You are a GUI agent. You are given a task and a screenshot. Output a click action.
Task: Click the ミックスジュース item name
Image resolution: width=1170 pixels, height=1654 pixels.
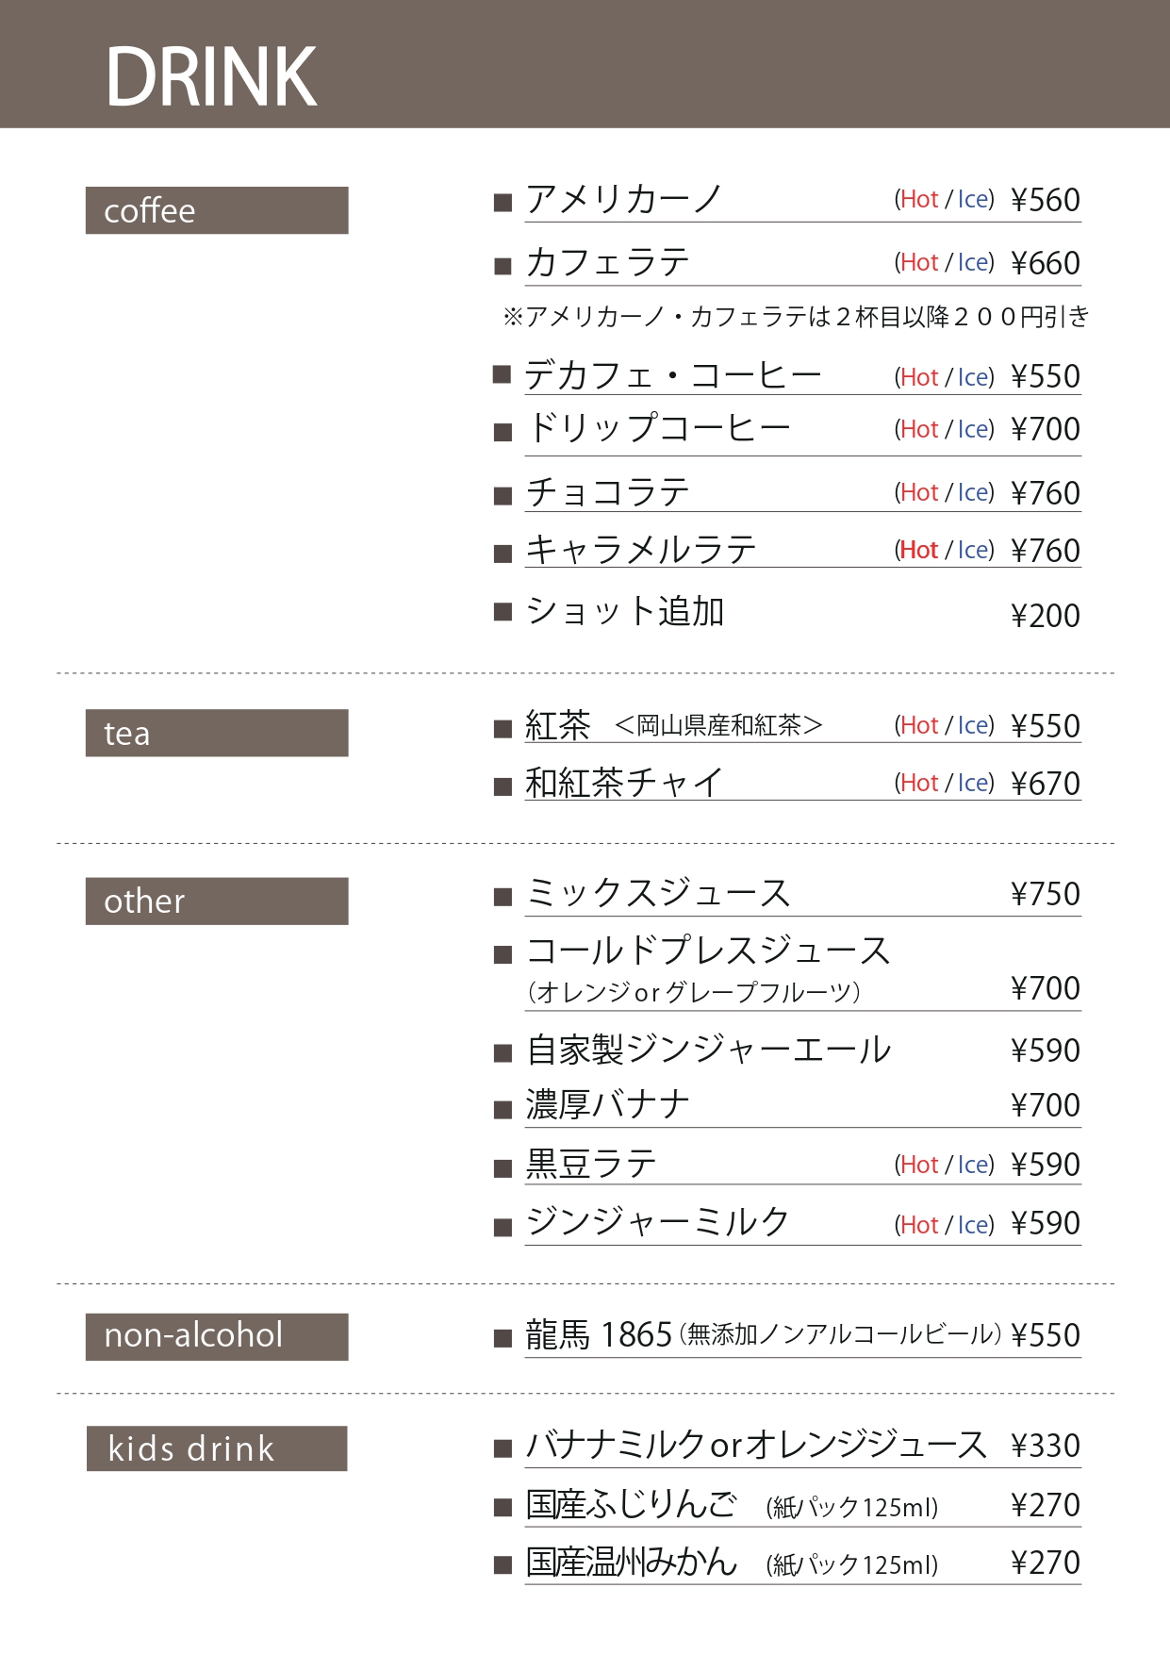(658, 893)
